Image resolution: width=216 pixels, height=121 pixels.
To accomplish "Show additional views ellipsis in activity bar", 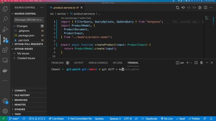I will pyautogui.click(x=5, y=81).
